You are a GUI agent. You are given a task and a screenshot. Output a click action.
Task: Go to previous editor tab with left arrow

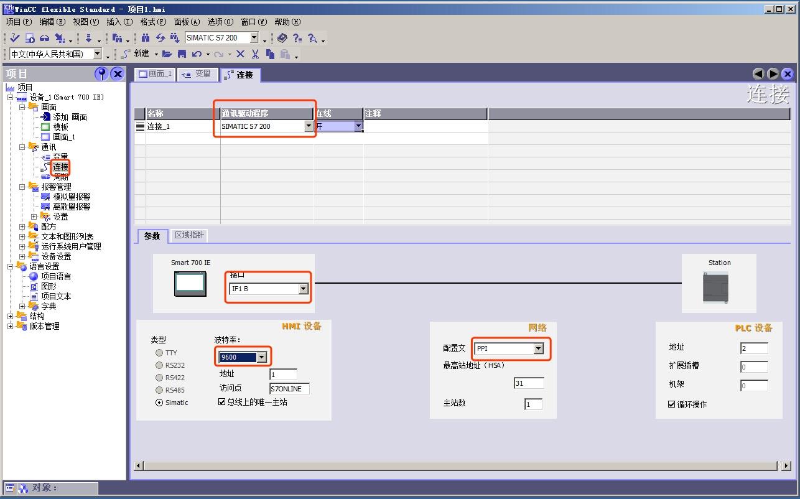point(758,74)
